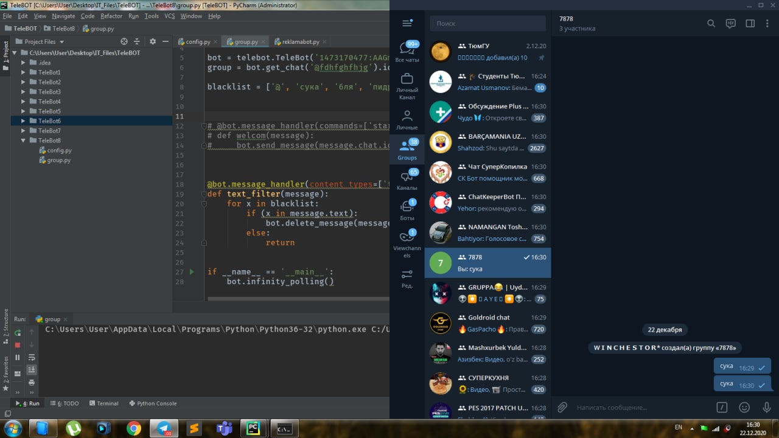Attach a file with the paperclip

click(562, 407)
